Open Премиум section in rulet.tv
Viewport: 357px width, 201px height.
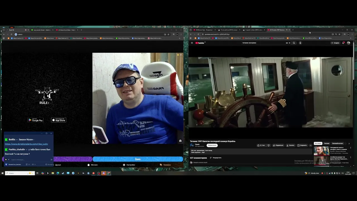click(x=165, y=165)
